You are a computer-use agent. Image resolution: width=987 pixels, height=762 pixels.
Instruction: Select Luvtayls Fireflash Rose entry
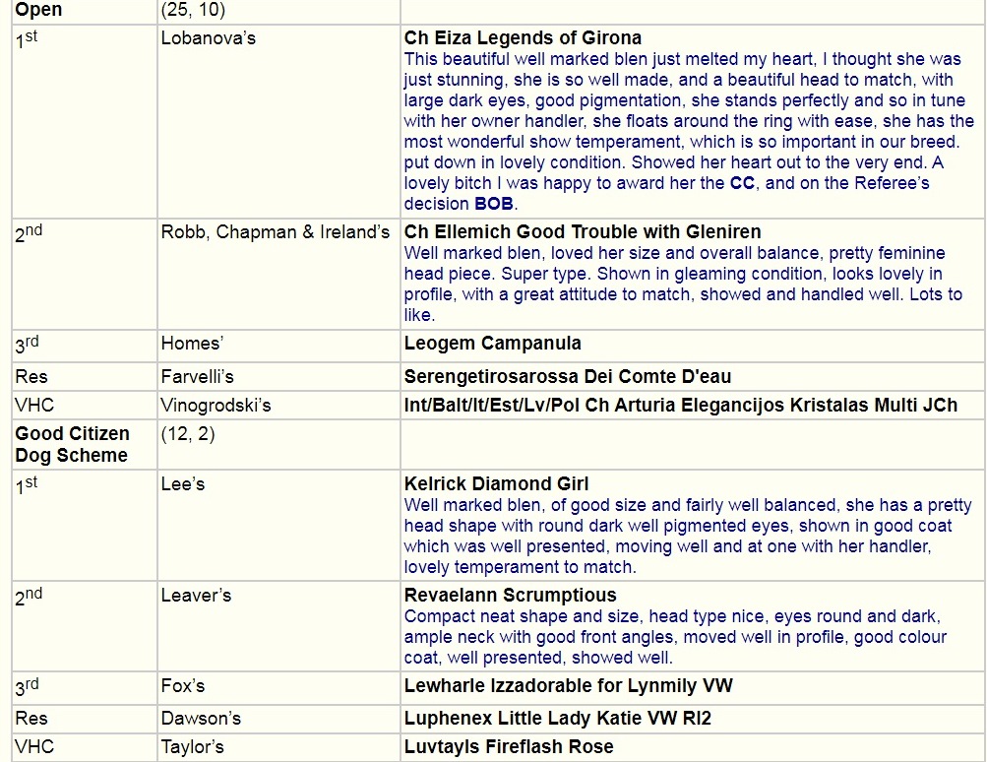click(508, 747)
